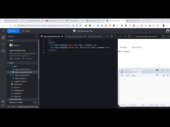Reload the preview pane

[129, 36]
